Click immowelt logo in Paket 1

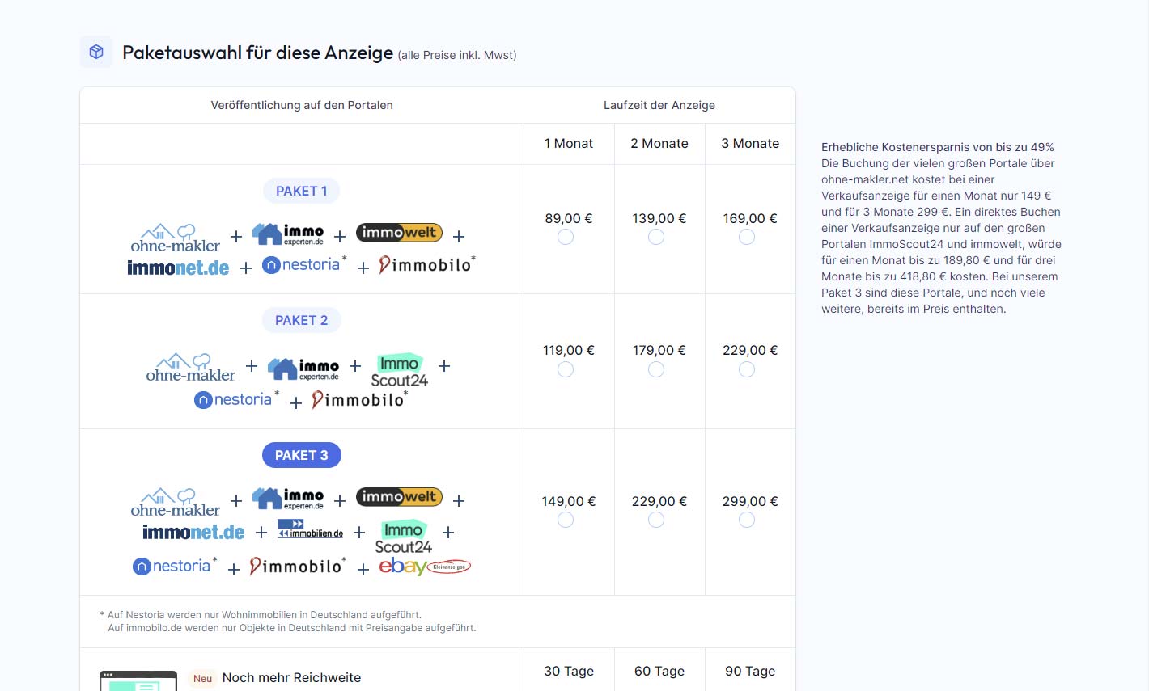[x=399, y=233]
